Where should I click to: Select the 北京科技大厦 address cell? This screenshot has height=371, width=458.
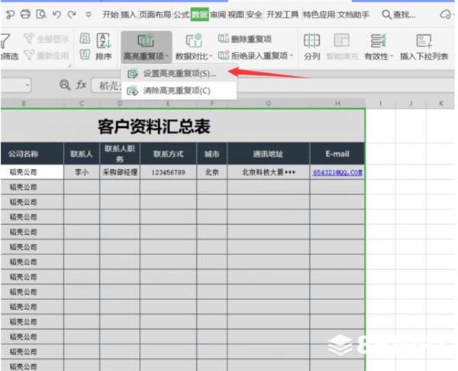point(268,172)
